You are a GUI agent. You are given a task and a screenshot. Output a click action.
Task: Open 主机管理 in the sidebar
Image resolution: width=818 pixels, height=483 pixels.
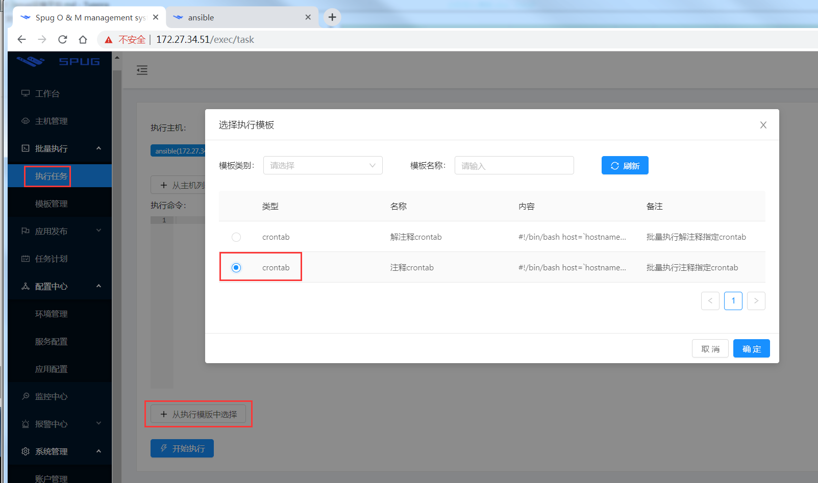[x=60, y=121]
